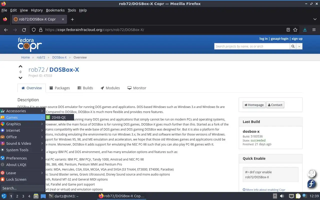Upvote the DOSBox-X project

pyautogui.click(x=20, y=66)
